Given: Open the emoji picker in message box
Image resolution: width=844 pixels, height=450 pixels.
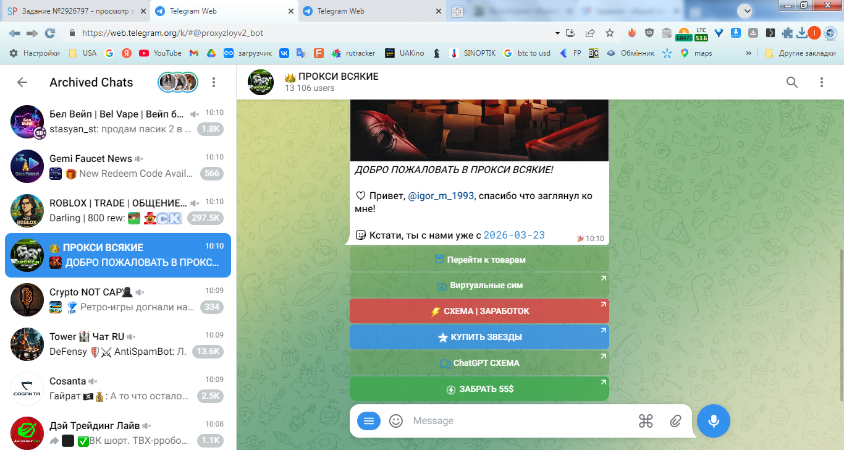Looking at the screenshot, I should coord(396,421).
